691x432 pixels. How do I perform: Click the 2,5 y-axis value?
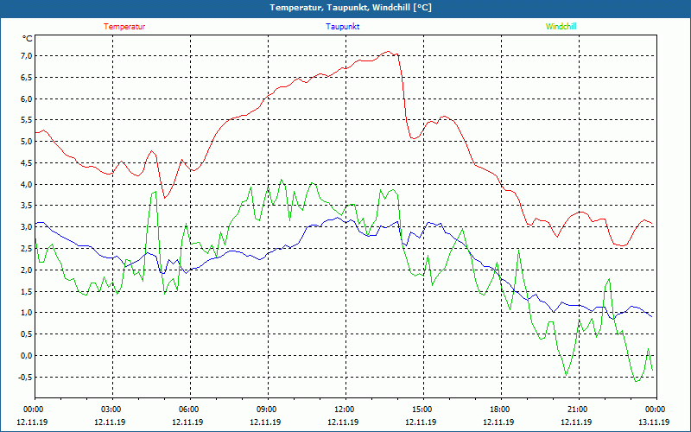[x=26, y=249]
